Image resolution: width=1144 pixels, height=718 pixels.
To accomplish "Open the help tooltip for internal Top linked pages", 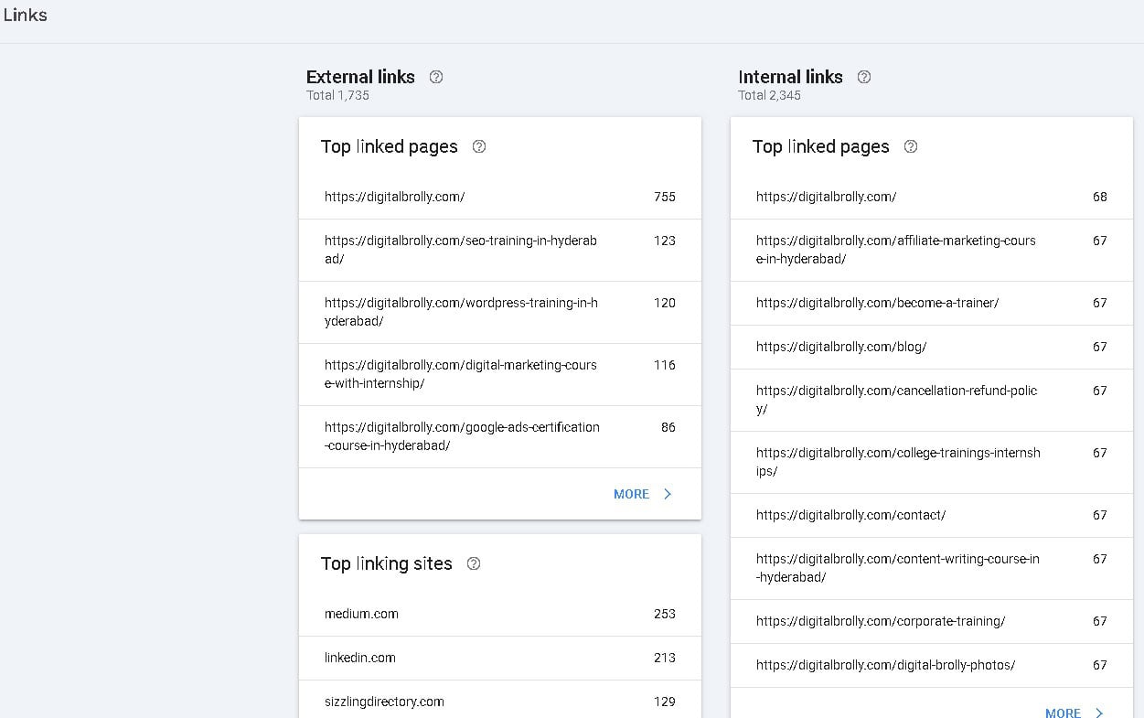I will click(x=910, y=146).
